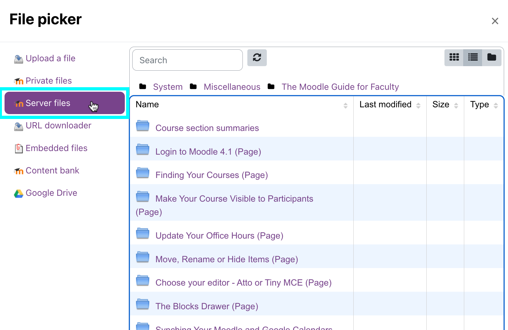Go to System breadcrumb

pos(168,87)
